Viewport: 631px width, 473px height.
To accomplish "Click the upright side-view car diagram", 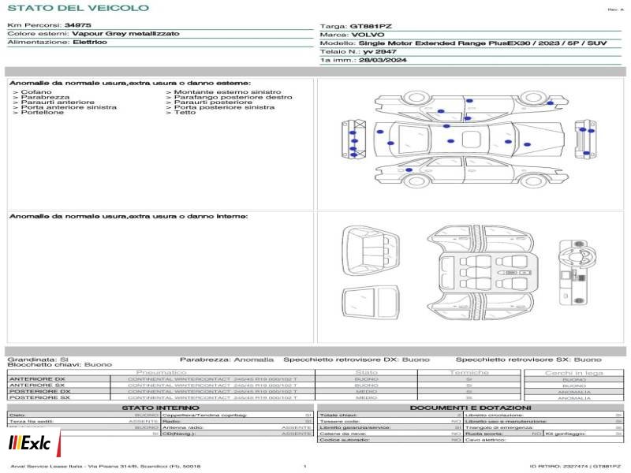I will [x=472, y=172].
